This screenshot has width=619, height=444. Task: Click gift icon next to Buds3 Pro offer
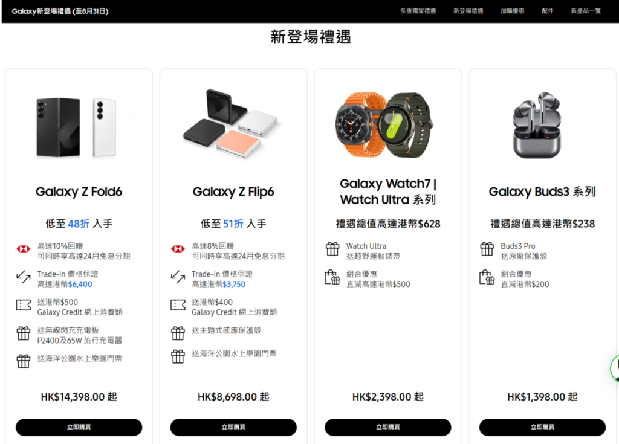(x=487, y=249)
